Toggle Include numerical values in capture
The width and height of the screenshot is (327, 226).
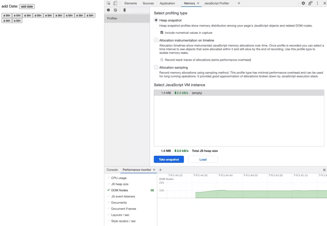(x=162, y=32)
